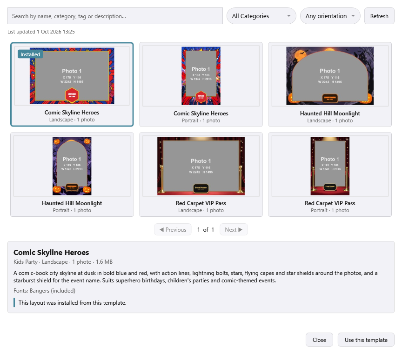Image resolution: width=402 pixels, height=354 pixels.
Task: Select Haunted Hill Moonlight portrait thumbnail
Action: click(x=72, y=166)
